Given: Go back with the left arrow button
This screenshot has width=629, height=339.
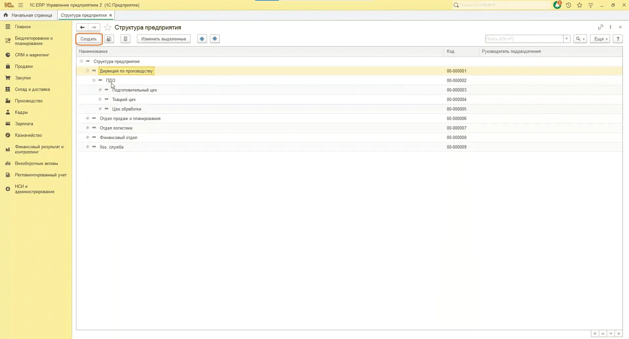Looking at the screenshot, I should 82,27.
